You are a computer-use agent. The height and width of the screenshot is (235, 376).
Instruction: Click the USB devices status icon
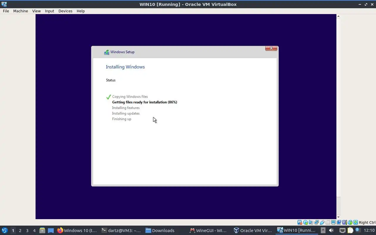coord(322,222)
